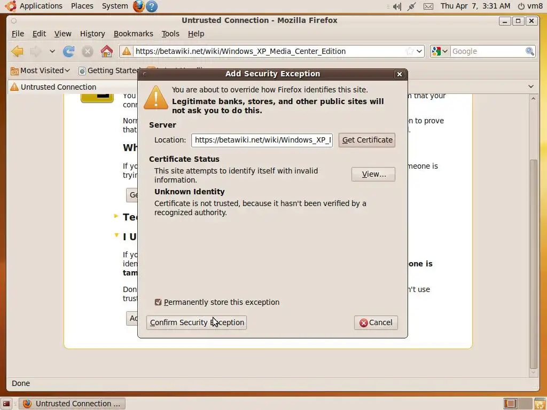This screenshot has width=547, height=410.
Task: Go back with the Back arrow
Action: click(x=17, y=52)
